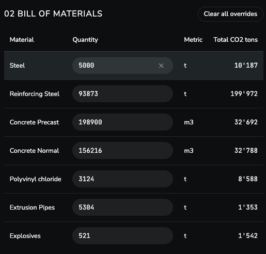Click the Clear all overrides button

[230, 14]
